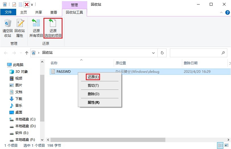Open 视频 folder in navigation pane
The image size is (231, 149).
[x=16, y=78]
